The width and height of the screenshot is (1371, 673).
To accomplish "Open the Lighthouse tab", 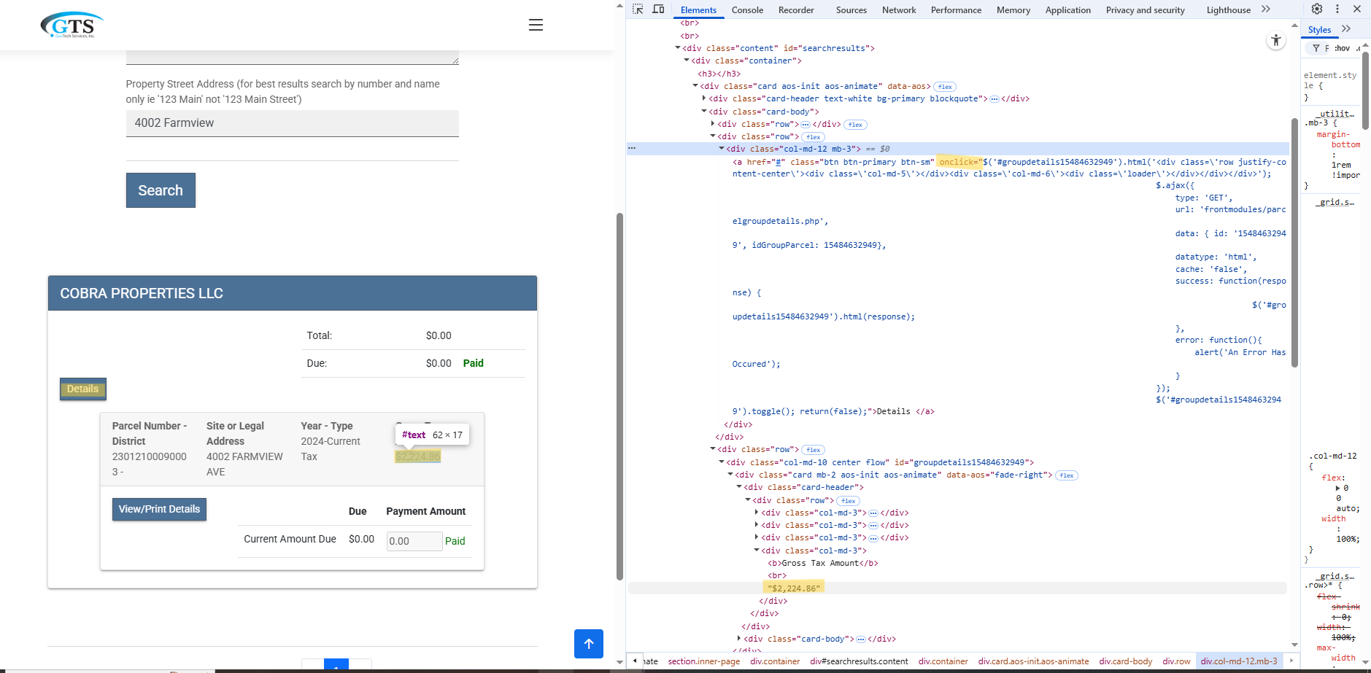I will coord(1229,10).
